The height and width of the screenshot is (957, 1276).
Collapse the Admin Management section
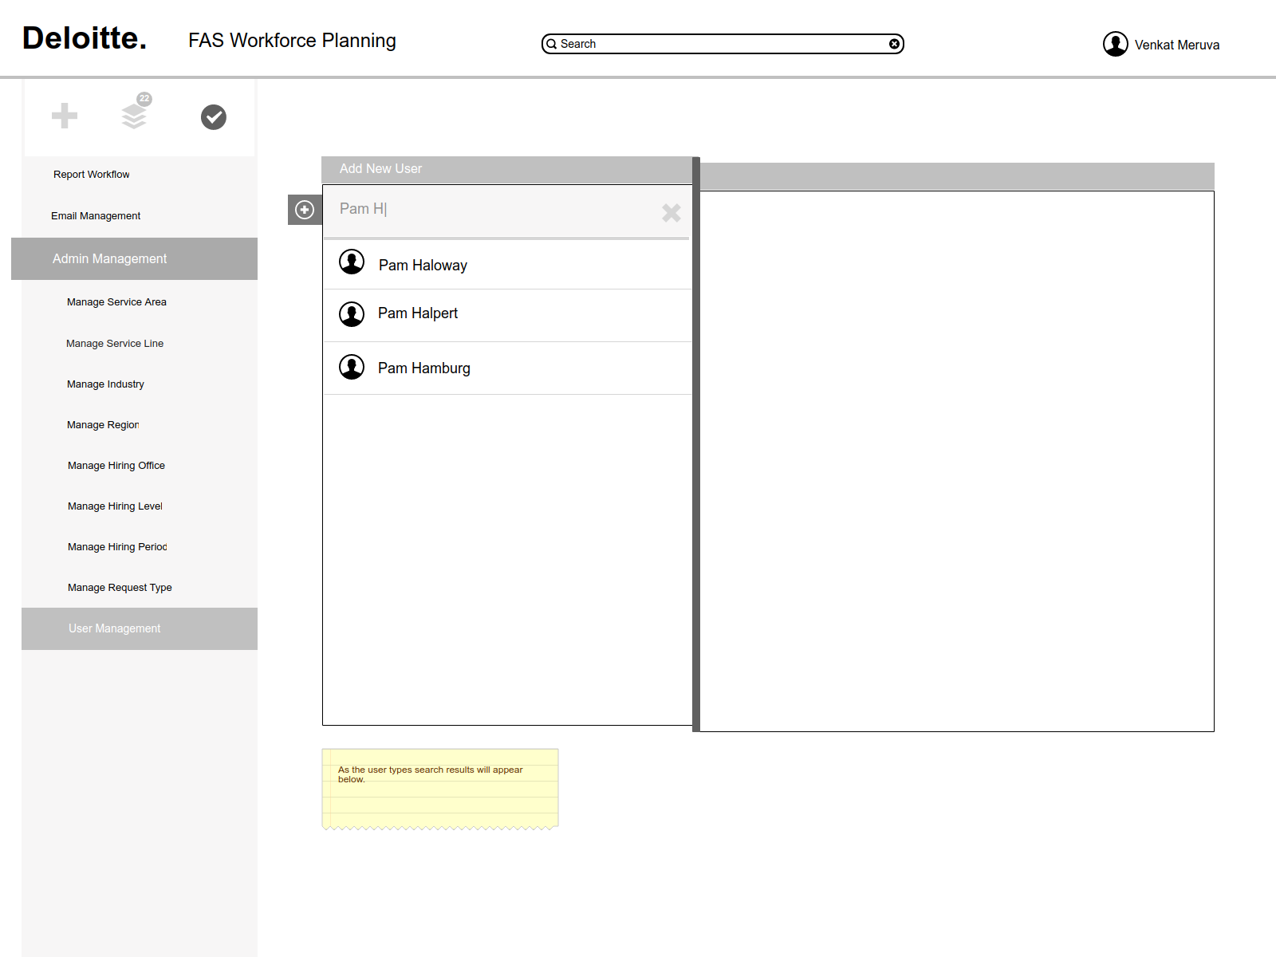(134, 258)
